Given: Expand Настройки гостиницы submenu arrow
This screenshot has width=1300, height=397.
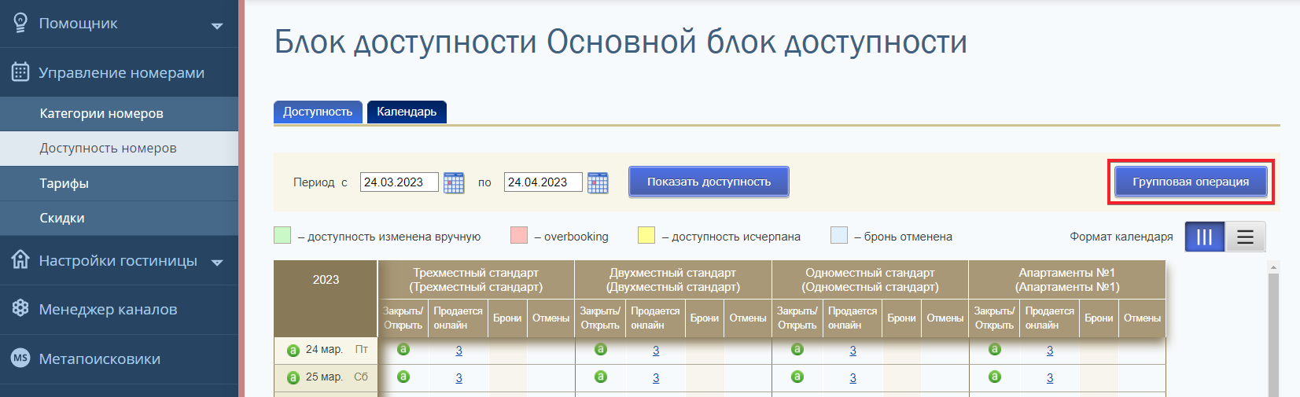Looking at the screenshot, I should click(217, 263).
